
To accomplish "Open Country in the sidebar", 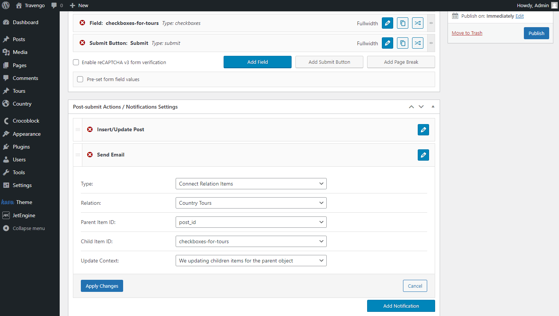I will point(30,104).
